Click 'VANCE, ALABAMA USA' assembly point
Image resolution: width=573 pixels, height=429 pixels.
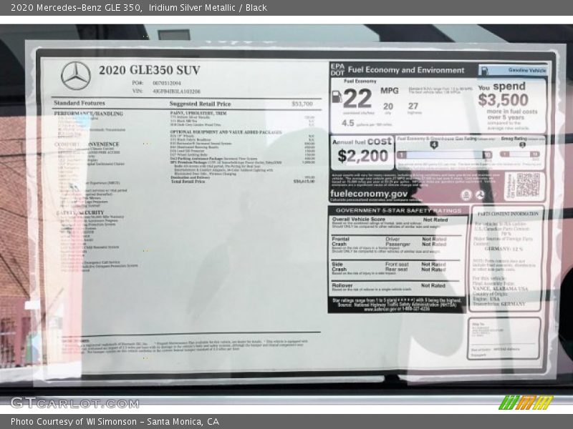pos(500,288)
